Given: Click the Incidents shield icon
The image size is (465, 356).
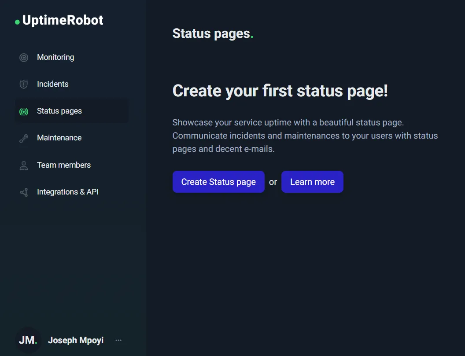Looking at the screenshot, I should click(x=24, y=84).
